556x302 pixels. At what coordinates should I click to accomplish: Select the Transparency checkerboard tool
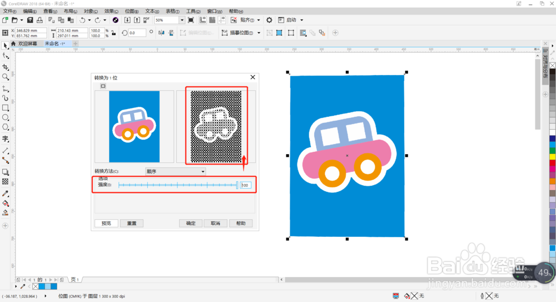(6, 181)
